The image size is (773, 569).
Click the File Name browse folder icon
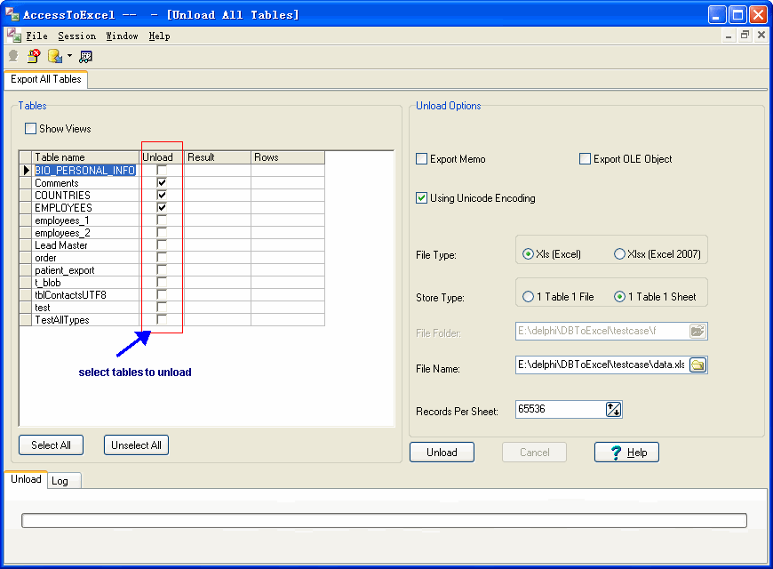point(697,365)
